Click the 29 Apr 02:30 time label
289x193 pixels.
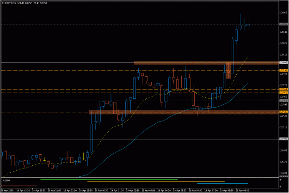tap(133, 190)
